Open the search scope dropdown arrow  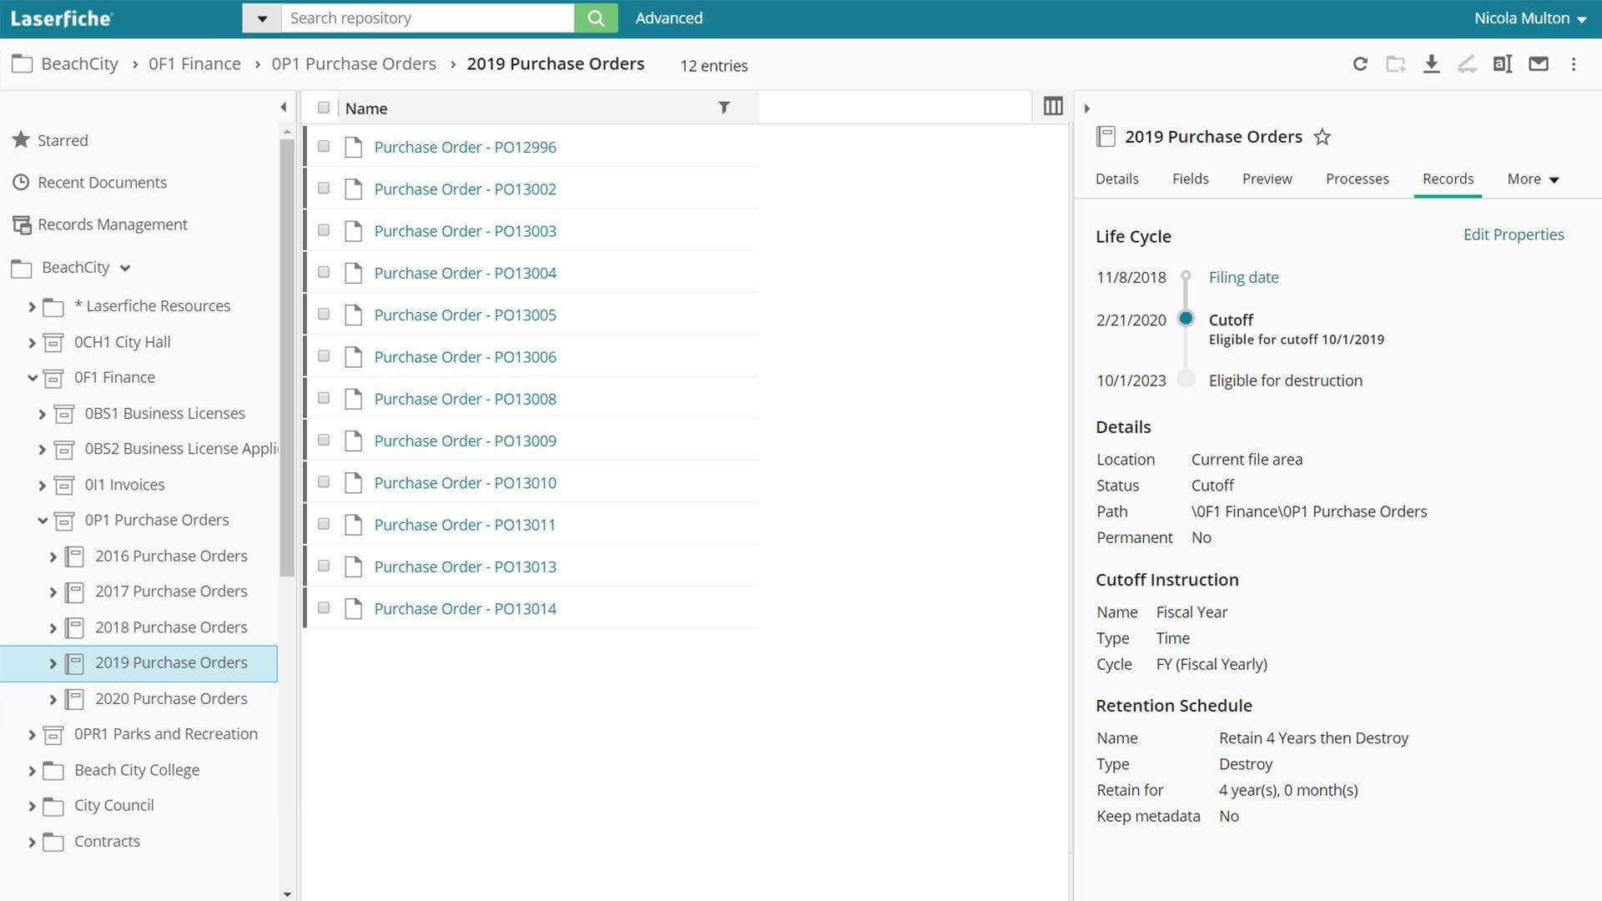pyautogui.click(x=262, y=18)
